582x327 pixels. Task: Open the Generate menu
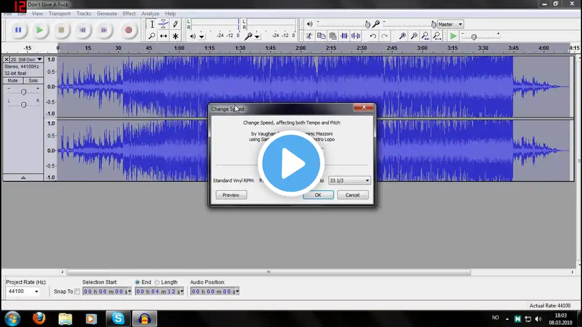pos(107,14)
